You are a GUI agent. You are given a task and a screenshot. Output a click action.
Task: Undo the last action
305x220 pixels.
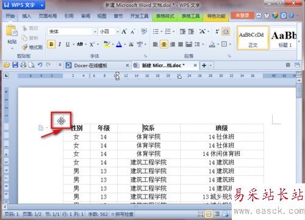click(40, 65)
